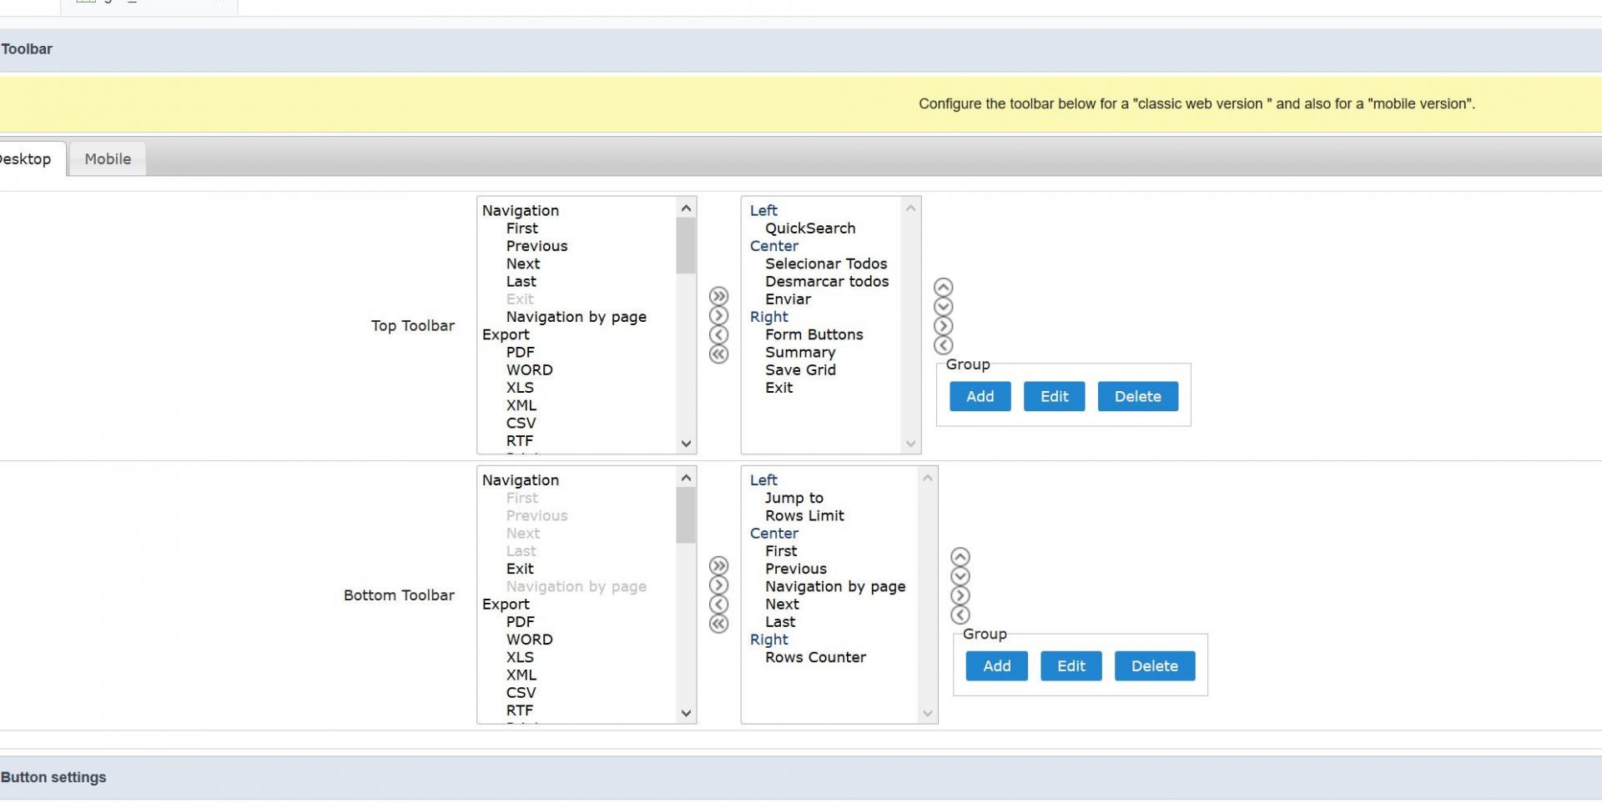This screenshot has height=808, width=1602.
Task: Click Edit in Bottom Toolbar Group
Action: 1071,665
